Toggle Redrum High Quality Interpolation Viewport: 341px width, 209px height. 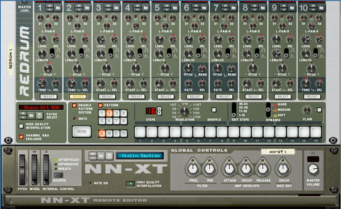[x=21, y=126]
